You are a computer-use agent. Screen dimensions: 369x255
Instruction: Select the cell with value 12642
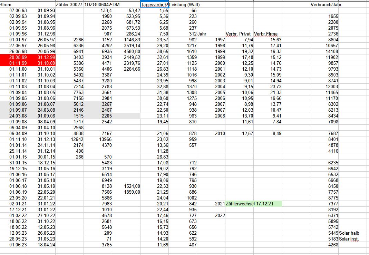pyautogui.click(x=69, y=139)
